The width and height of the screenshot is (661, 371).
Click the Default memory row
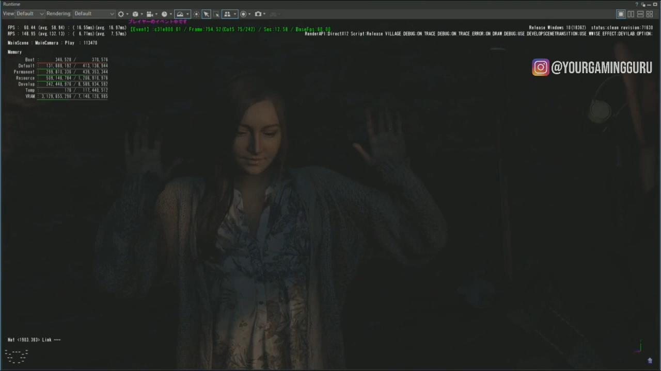pos(63,66)
